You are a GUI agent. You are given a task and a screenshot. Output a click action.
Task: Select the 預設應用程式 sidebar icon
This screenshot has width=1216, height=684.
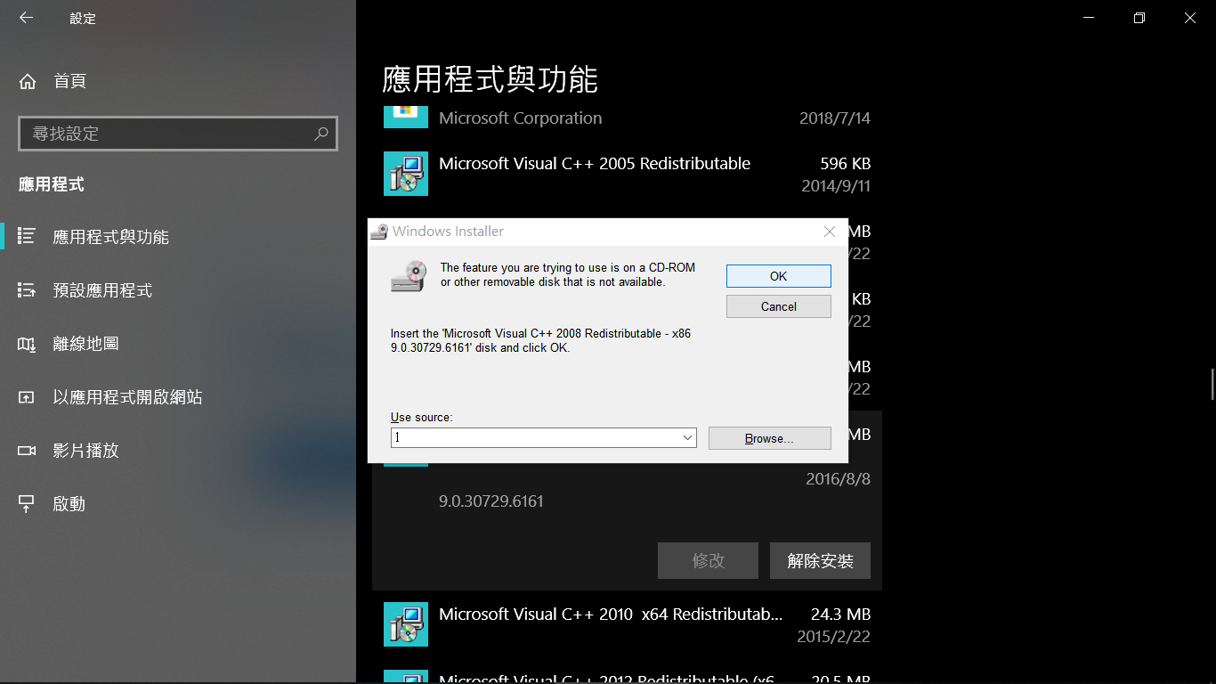(27, 290)
